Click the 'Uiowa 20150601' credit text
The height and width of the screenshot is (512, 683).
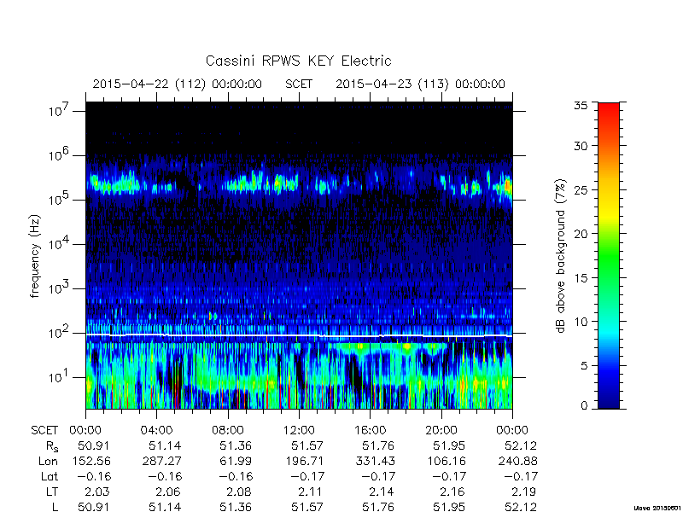click(657, 508)
